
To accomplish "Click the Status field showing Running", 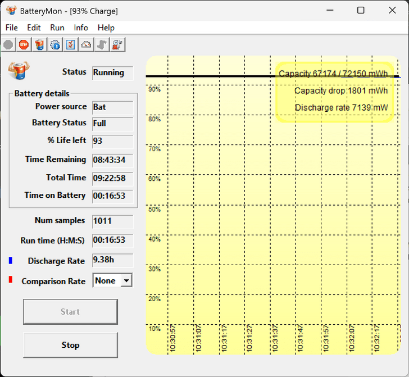I will point(113,73).
